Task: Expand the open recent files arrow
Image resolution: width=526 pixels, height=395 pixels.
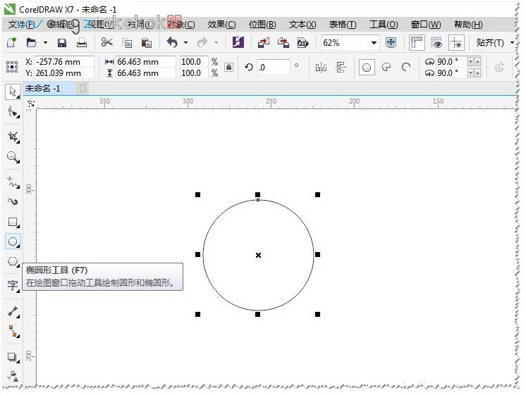Action: click(x=45, y=42)
